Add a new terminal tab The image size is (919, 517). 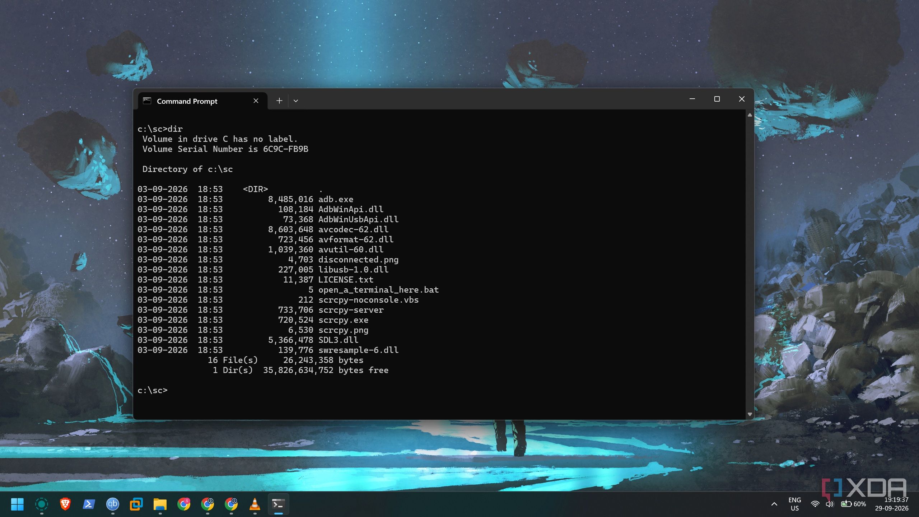[x=279, y=101]
